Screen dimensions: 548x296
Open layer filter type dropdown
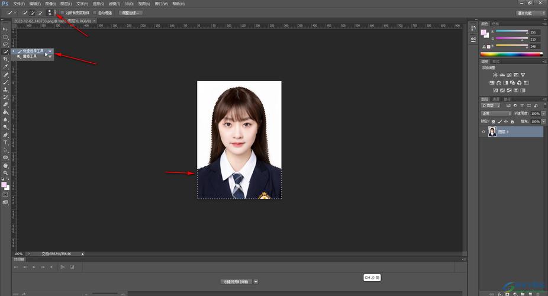(491, 105)
